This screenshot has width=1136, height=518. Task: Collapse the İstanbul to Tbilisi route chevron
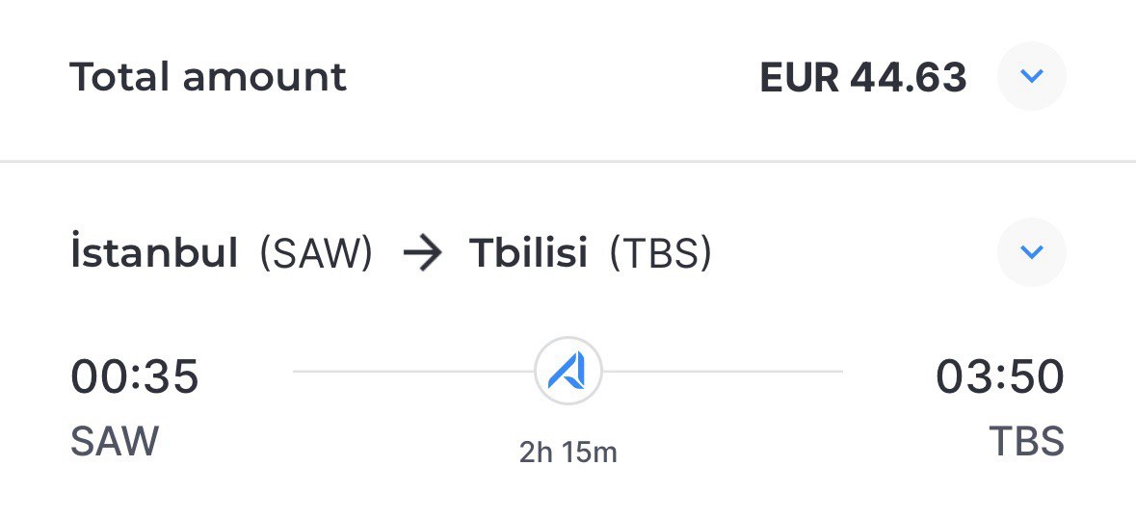click(1031, 252)
